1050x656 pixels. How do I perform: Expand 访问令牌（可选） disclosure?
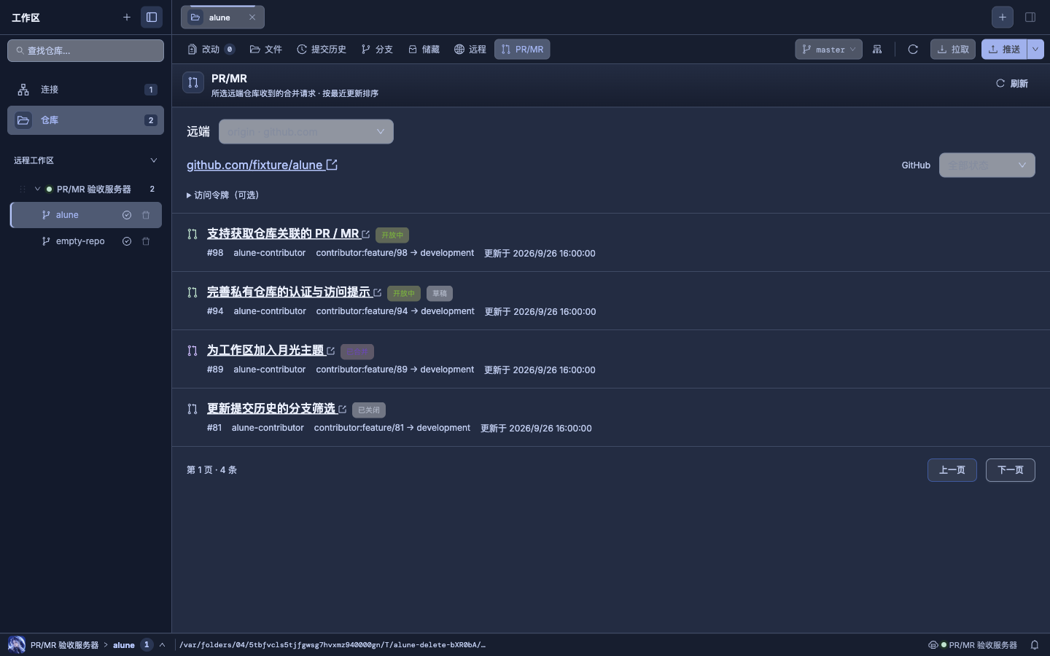coord(223,195)
